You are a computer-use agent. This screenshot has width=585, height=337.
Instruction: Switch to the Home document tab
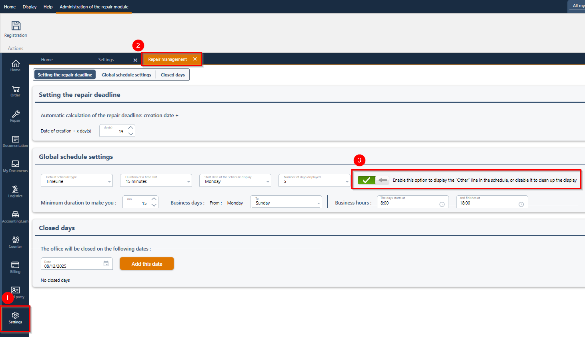47,60
